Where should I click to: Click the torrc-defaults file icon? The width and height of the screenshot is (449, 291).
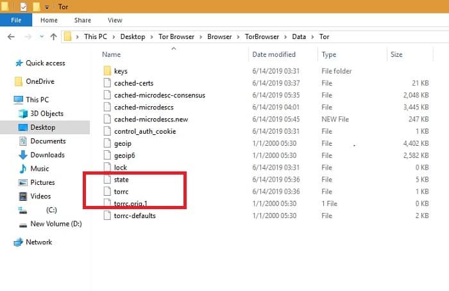107,216
